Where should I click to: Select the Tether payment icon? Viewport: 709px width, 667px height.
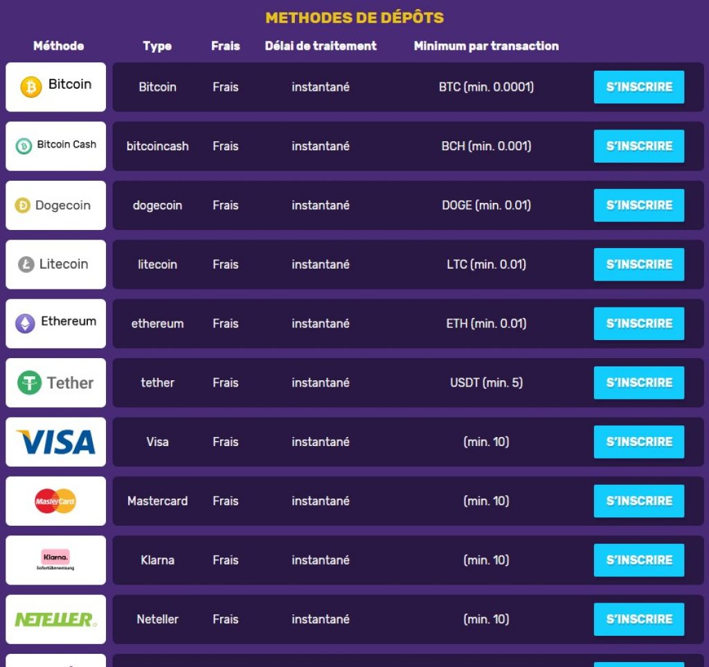pyautogui.click(x=26, y=382)
